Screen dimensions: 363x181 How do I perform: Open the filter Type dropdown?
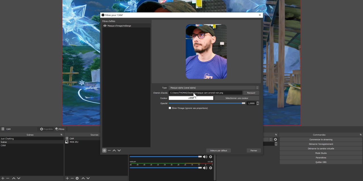click(214, 88)
